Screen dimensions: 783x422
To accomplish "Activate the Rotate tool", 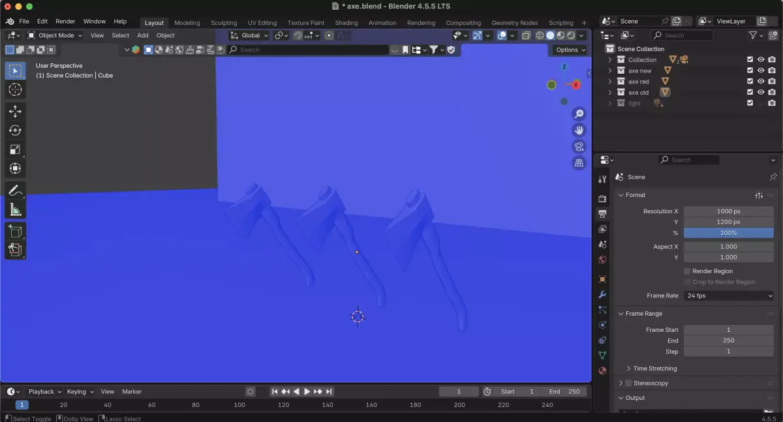I will tap(15, 130).
